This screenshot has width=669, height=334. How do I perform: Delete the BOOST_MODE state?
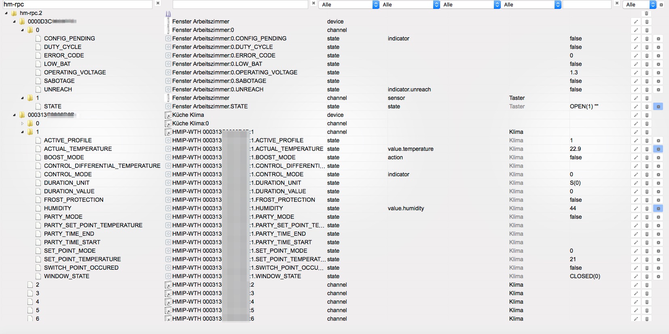647,158
